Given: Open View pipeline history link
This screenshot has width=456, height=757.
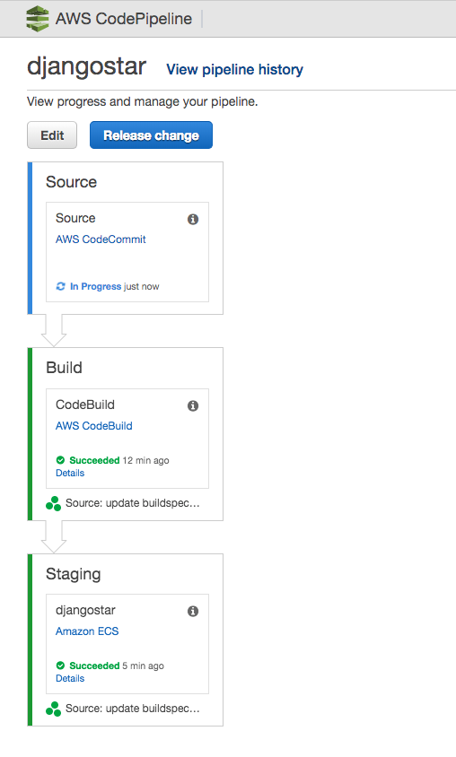Looking at the screenshot, I should click(x=235, y=70).
